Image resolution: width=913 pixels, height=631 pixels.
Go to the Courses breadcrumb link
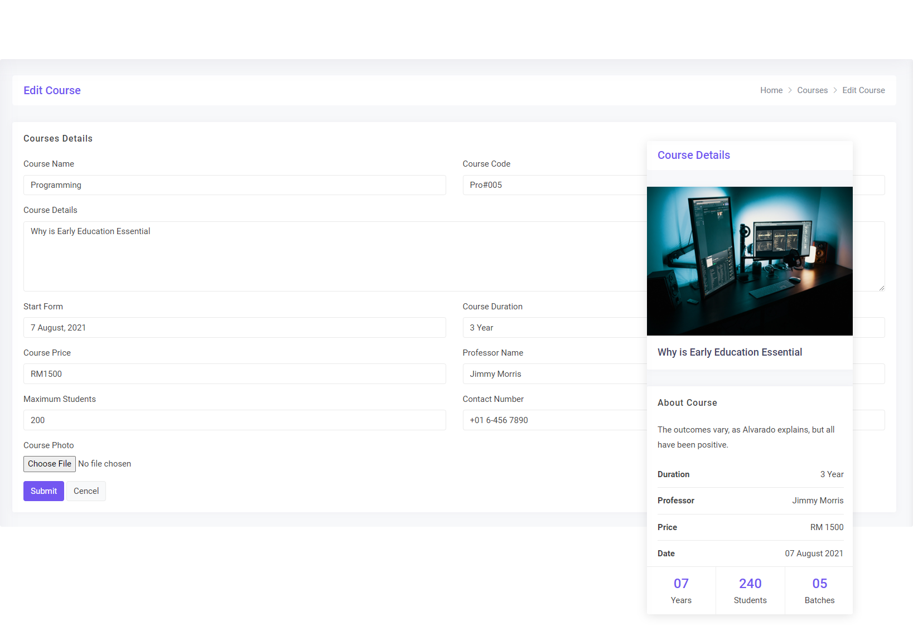coord(812,90)
